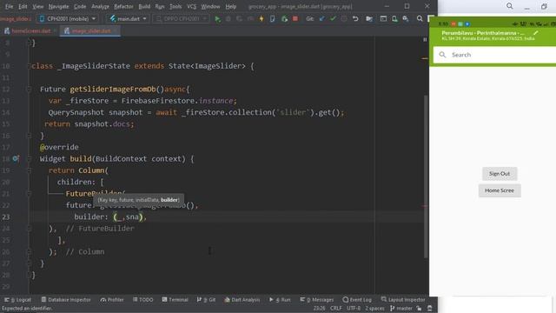Open the VCS menu
The width and height of the screenshot is (556, 313).
click(x=191, y=6)
